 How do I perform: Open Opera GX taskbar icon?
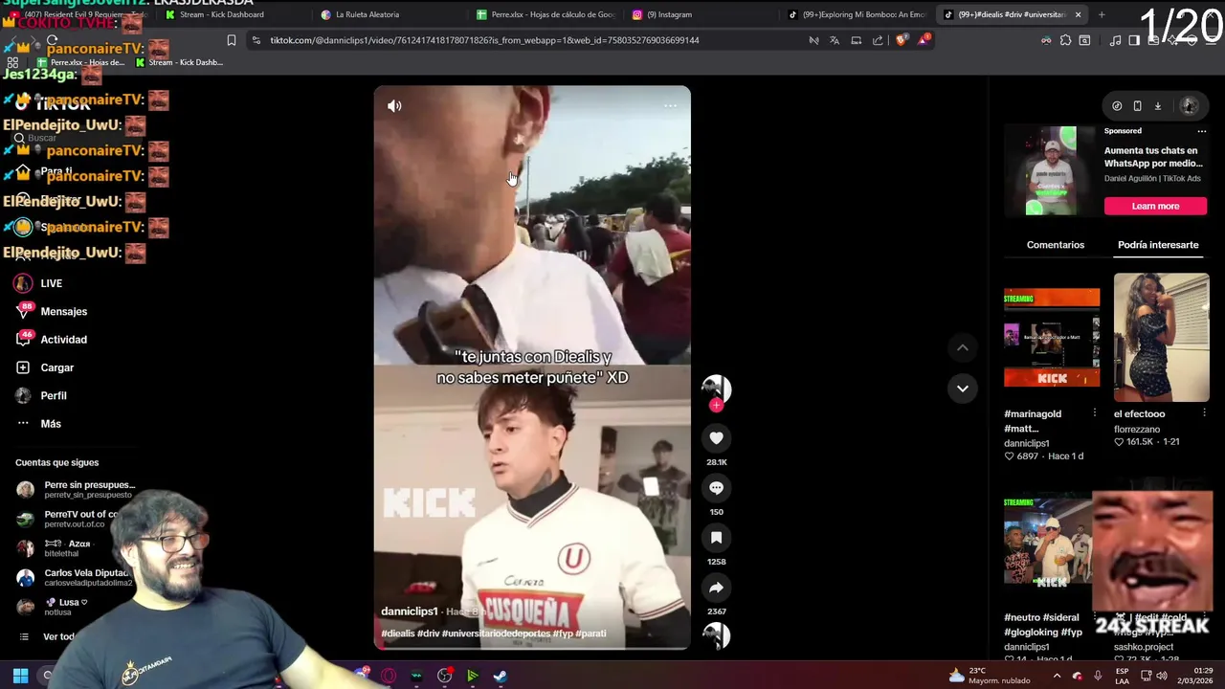click(x=389, y=676)
